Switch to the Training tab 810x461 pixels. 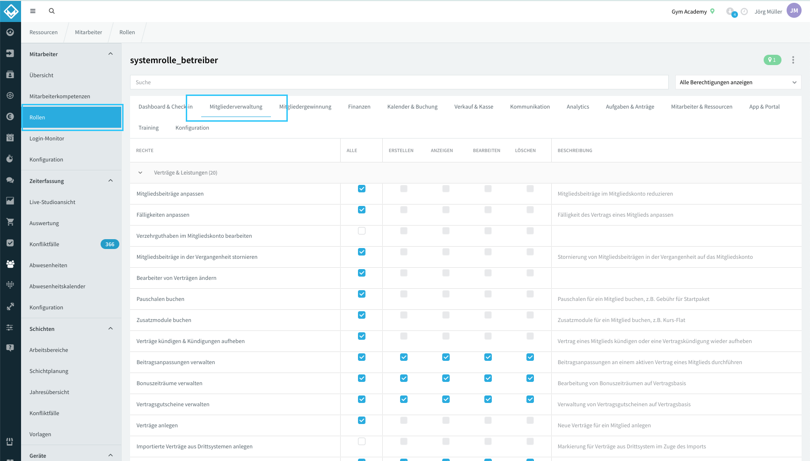(x=148, y=128)
